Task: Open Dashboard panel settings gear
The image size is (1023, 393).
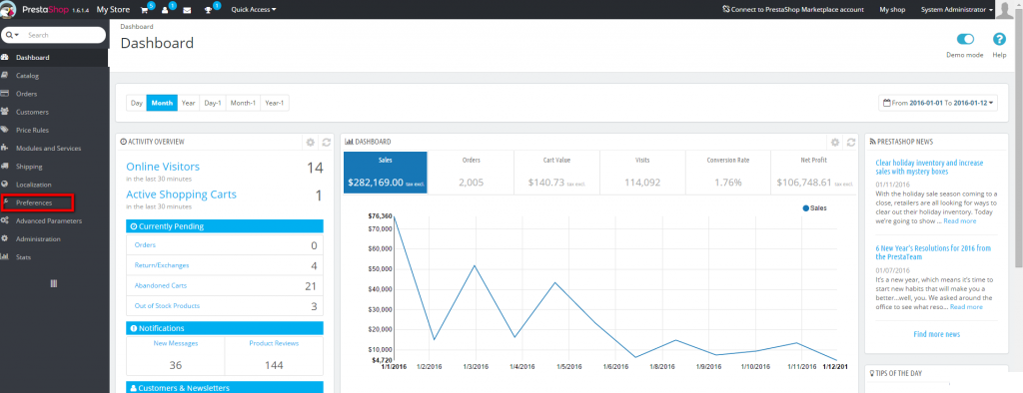Action: tap(834, 142)
